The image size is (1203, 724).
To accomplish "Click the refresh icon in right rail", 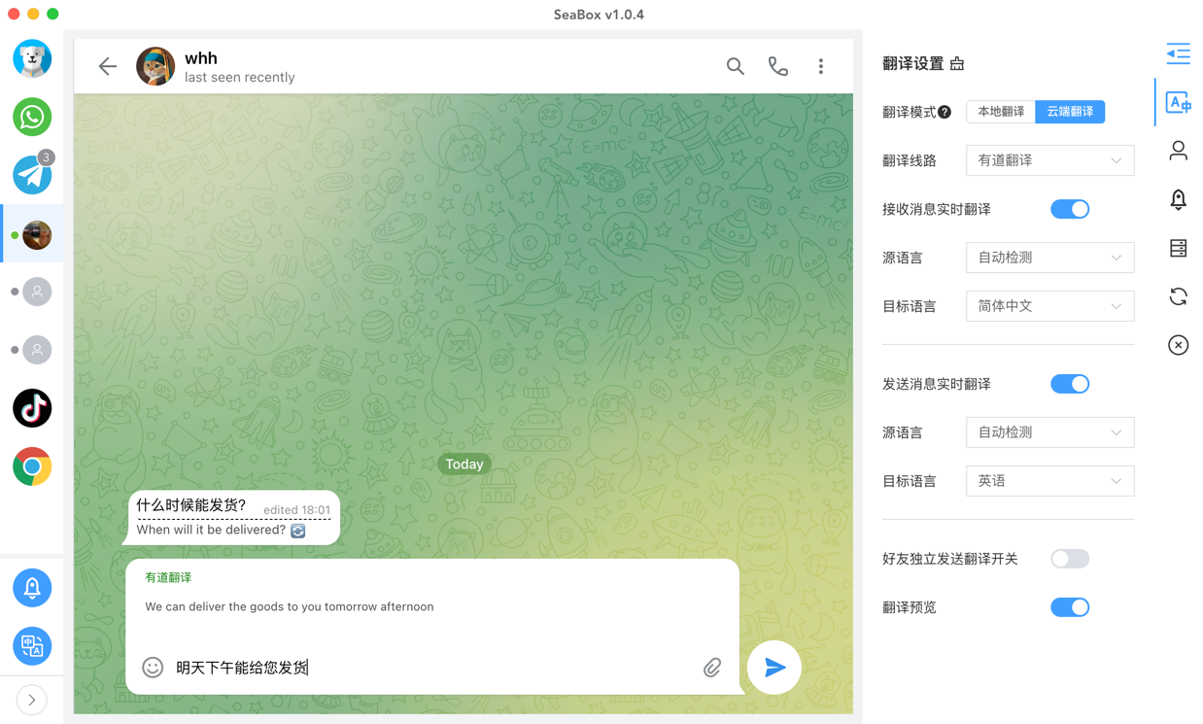I will click(x=1178, y=296).
